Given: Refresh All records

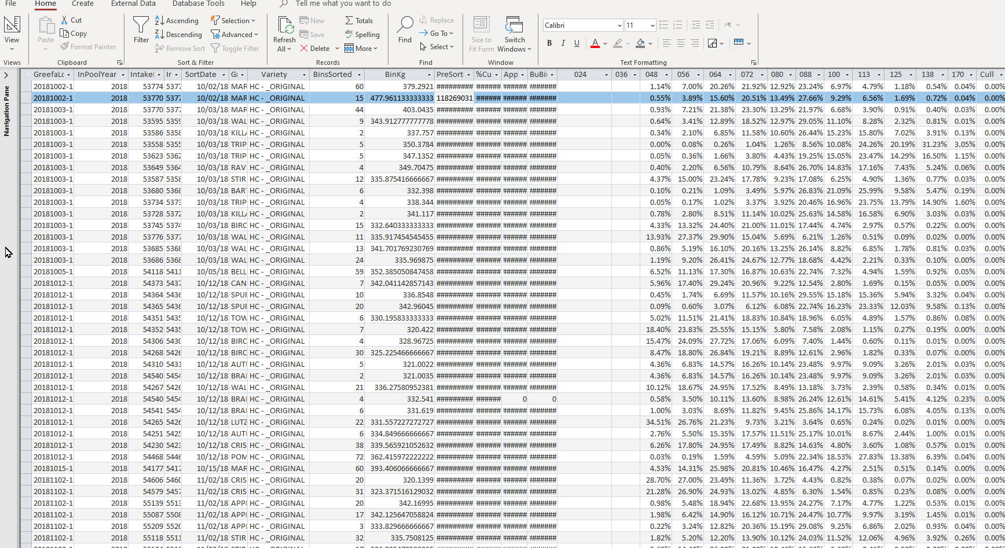Looking at the screenshot, I should click(284, 34).
